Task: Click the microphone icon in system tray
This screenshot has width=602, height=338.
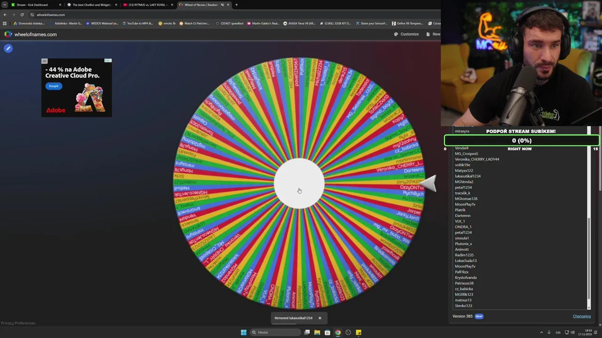Action: pos(549,332)
